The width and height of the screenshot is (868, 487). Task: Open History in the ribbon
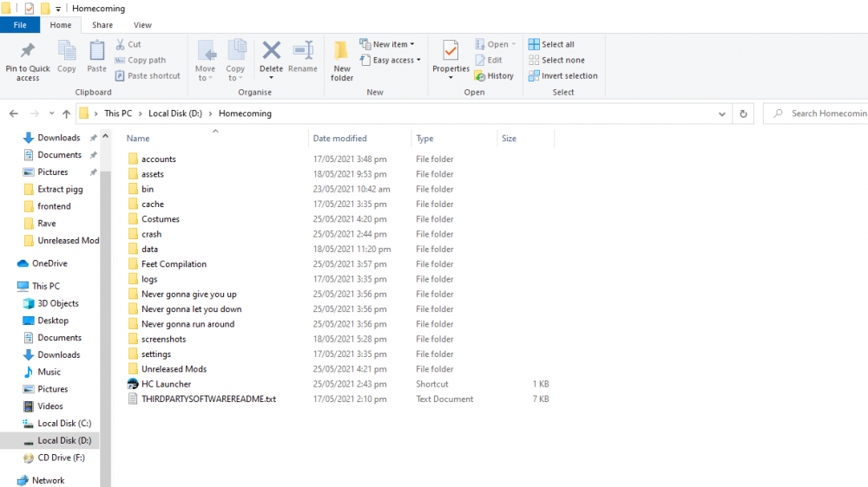pos(494,76)
